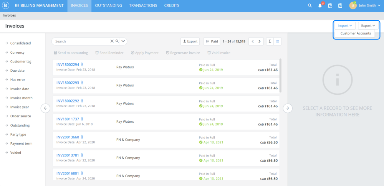Viewport: 384px width, 186px height.
Task: Open attachment icon of INV18011737
Action: click(82, 119)
